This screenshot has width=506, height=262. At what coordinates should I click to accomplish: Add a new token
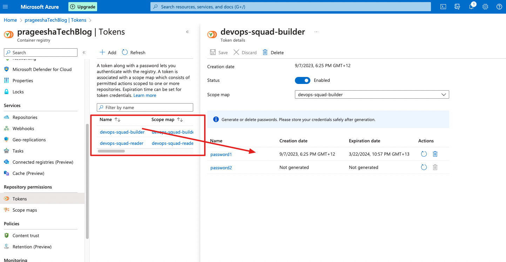107,52
